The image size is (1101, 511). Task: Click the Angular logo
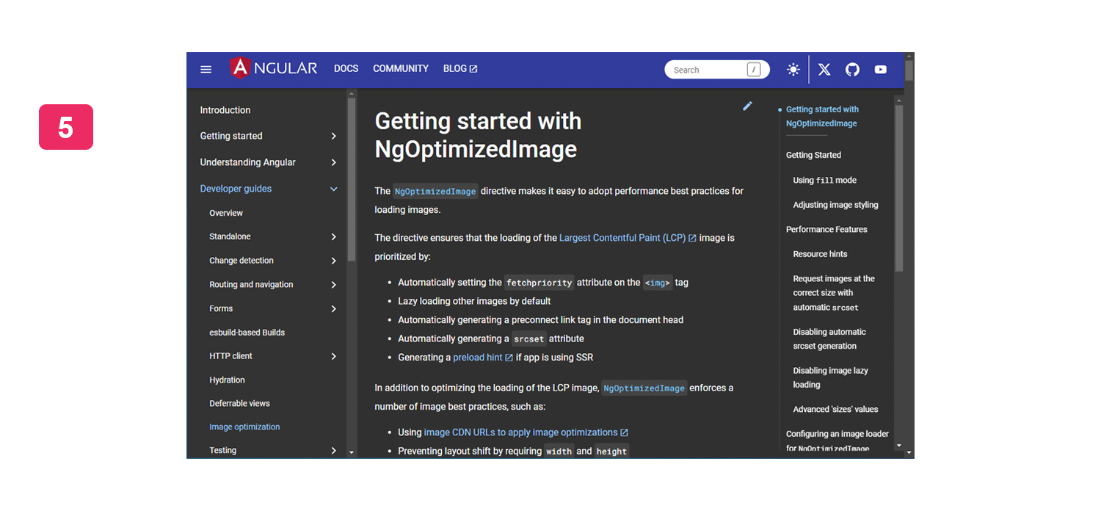(274, 68)
